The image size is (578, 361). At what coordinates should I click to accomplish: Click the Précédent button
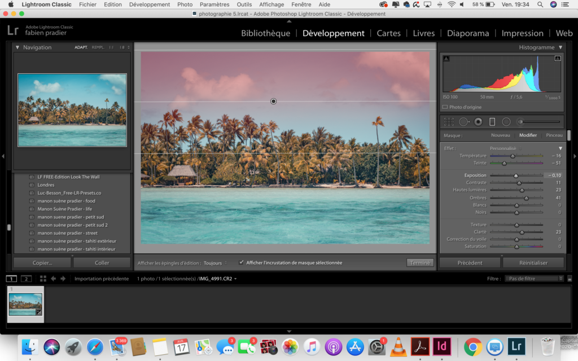[x=470, y=263]
